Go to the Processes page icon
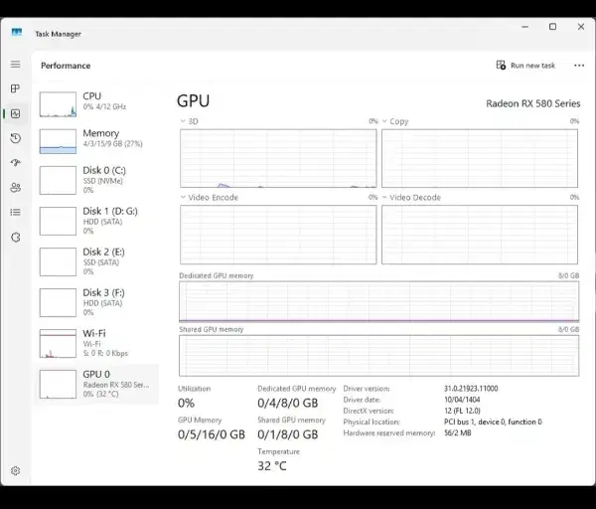 coord(15,89)
